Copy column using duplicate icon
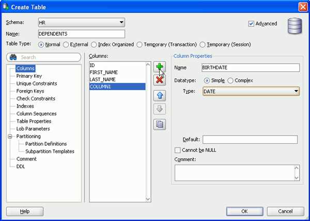 (x=160, y=124)
